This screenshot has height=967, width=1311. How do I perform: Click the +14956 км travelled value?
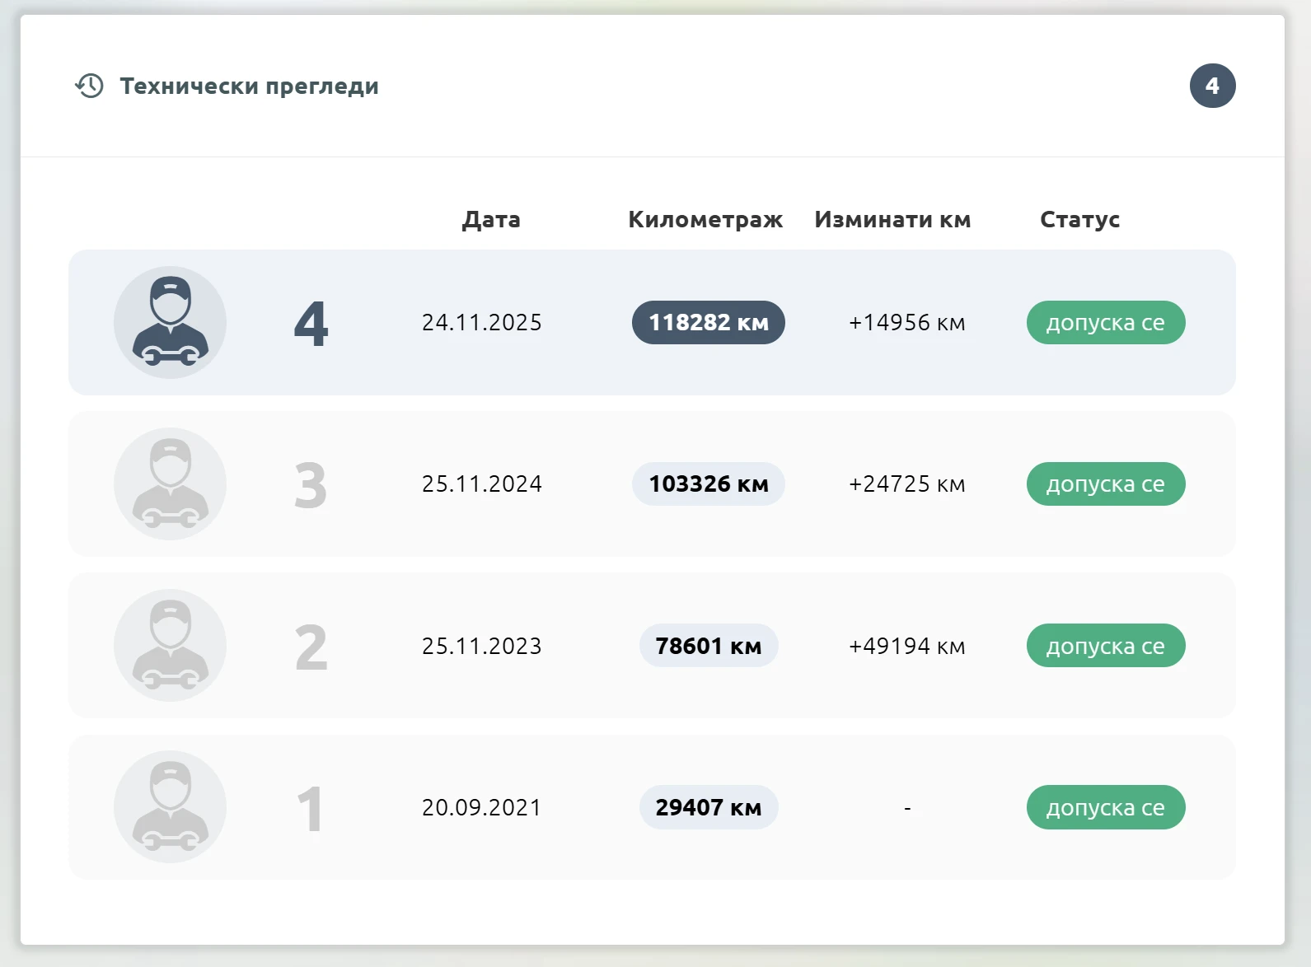pos(907,322)
